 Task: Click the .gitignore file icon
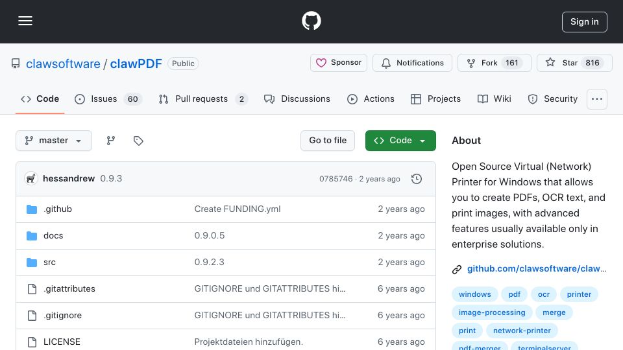(32, 316)
